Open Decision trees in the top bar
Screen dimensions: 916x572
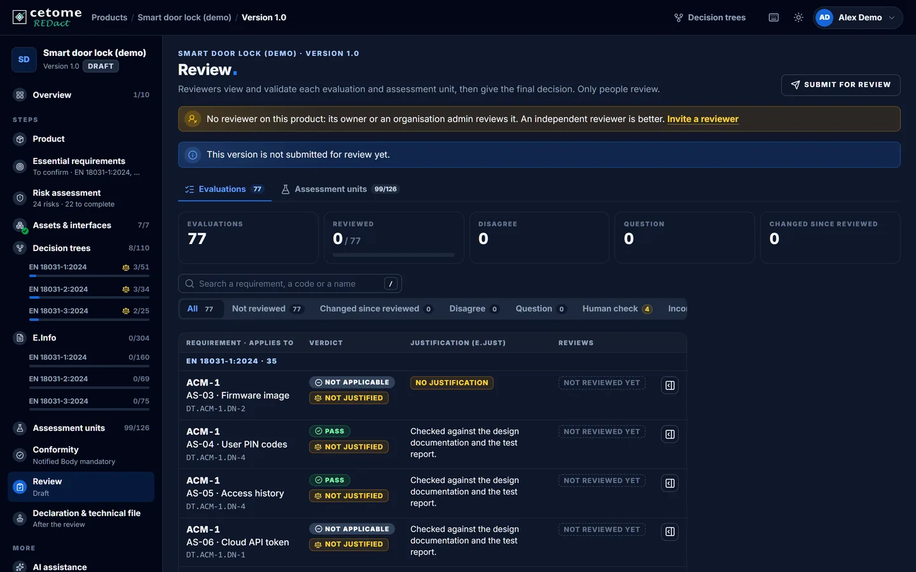pos(710,18)
